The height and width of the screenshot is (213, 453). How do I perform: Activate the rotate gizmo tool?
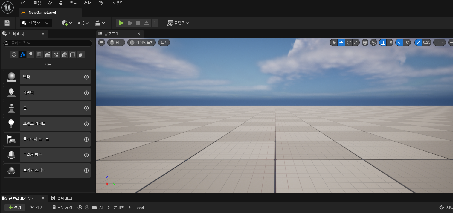tap(349, 42)
